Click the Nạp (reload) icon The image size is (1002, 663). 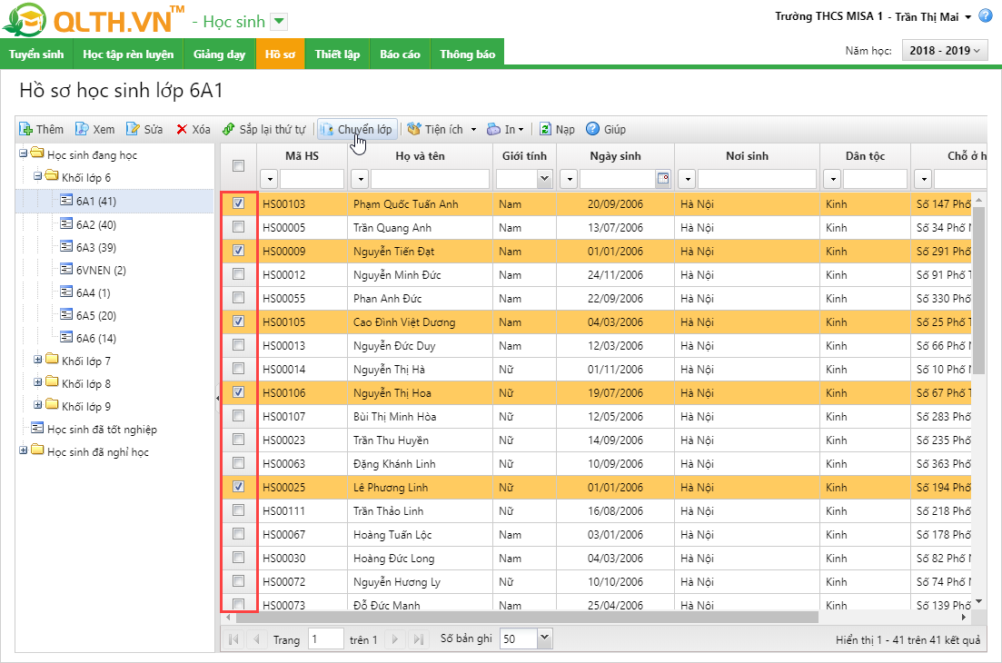[x=545, y=129]
